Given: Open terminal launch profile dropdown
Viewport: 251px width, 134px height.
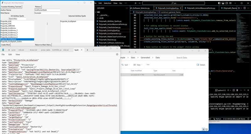Looking at the screenshot, I should point(230,90).
